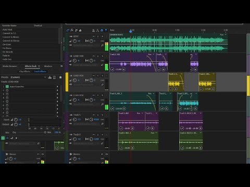Click the volume ramp icon on the Track 5 row

pyautogui.click(x=70, y=119)
